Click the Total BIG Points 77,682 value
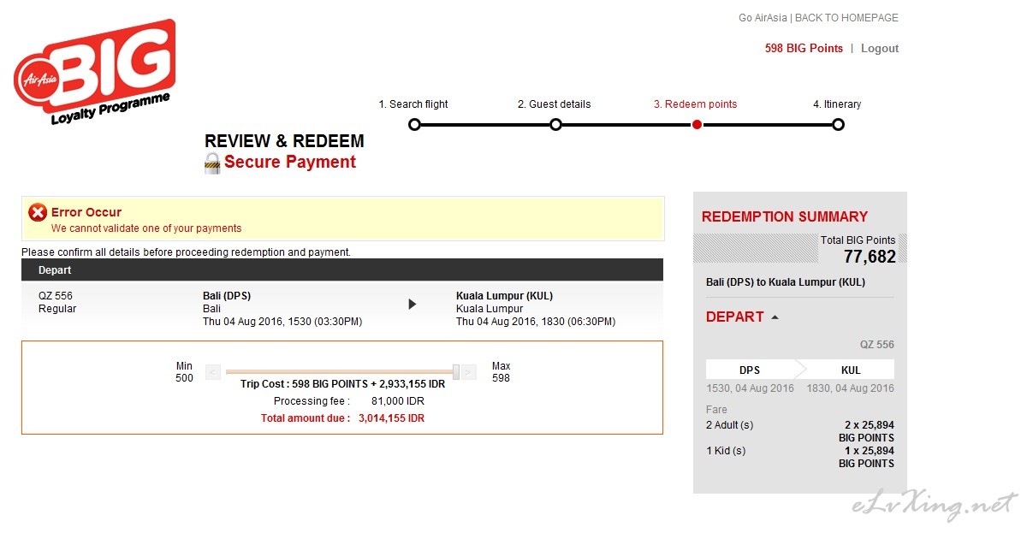This screenshot has height=533, width=1027. 870,257
